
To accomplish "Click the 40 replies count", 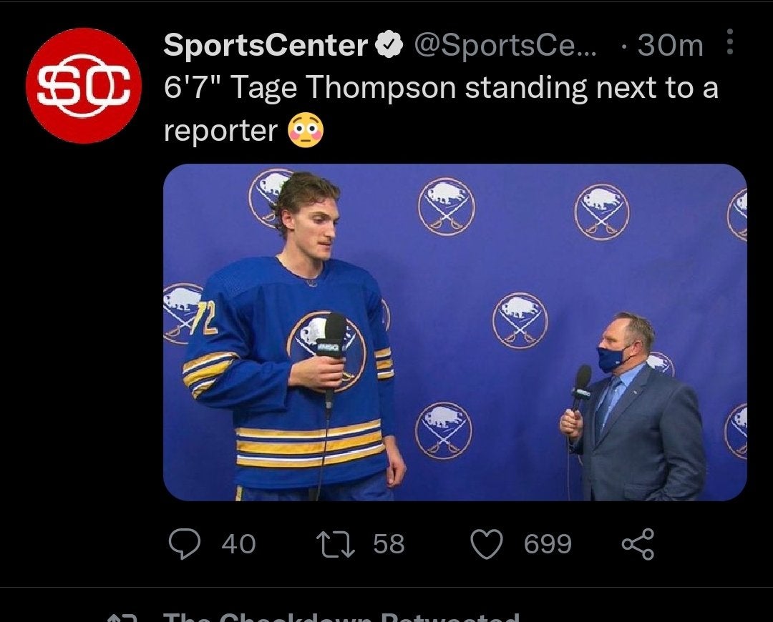I will coord(238,544).
